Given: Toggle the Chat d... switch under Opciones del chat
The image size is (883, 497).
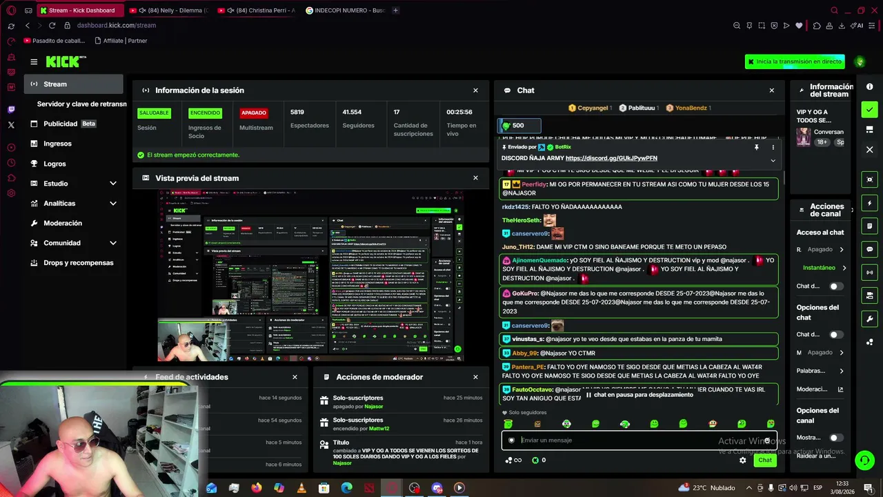Looking at the screenshot, I should click(835, 335).
